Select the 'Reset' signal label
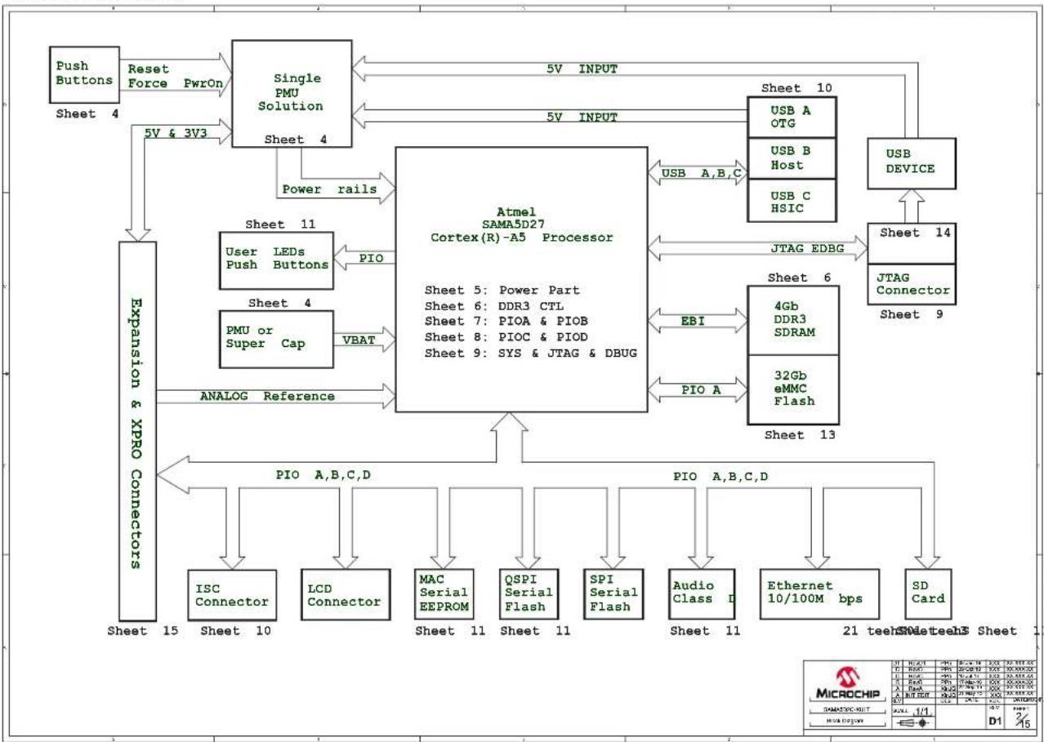 149,69
